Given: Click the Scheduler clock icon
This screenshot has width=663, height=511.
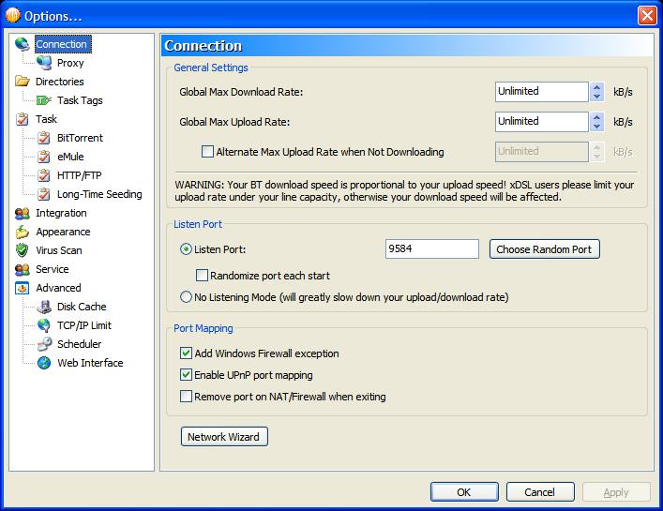Looking at the screenshot, I should 44,344.
